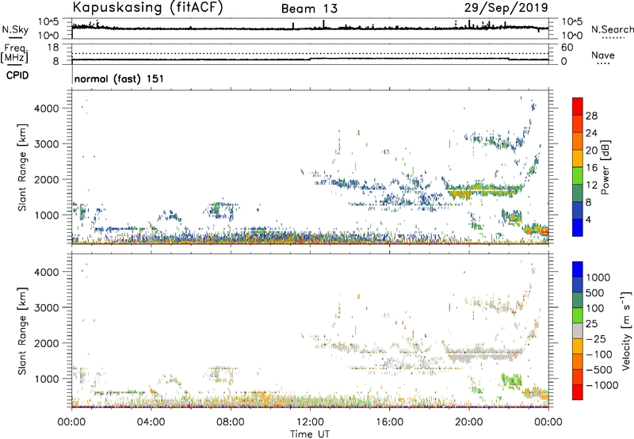The image size is (634, 439).
Task: Click the '18' frequency axis tick label
Action: point(52,48)
